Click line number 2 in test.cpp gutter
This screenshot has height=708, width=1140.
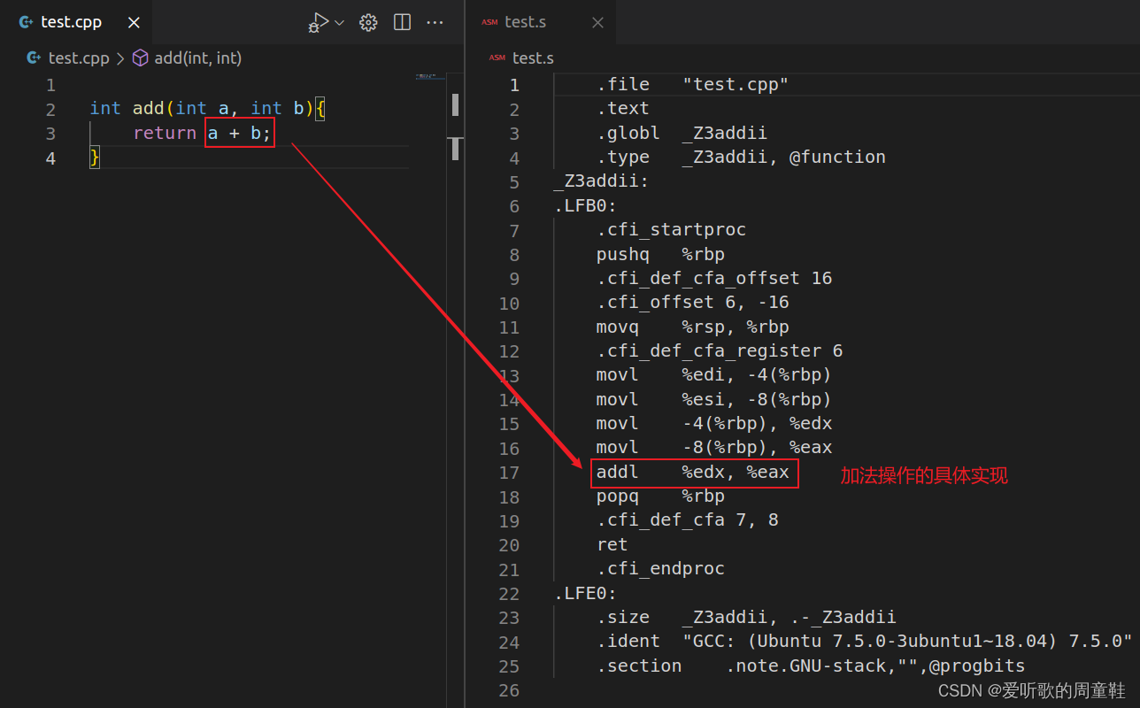pyautogui.click(x=50, y=110)
